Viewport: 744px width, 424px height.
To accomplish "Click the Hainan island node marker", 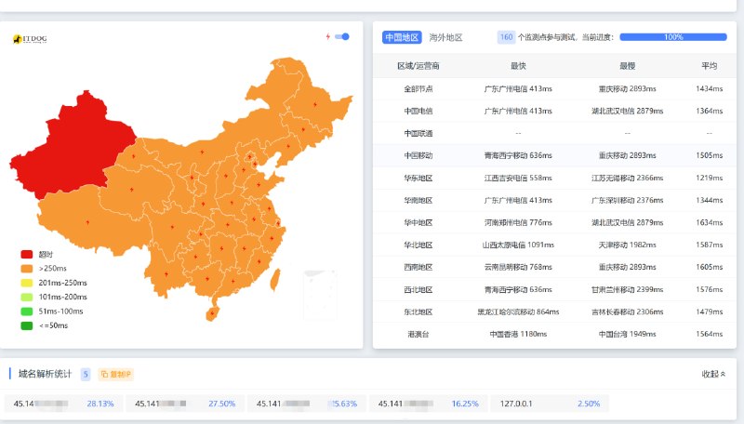I will click(x=212, y=313).
